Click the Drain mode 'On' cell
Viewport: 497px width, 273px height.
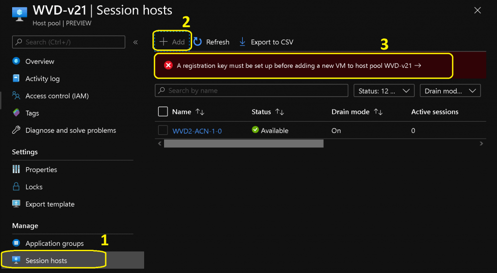point(336,130)
